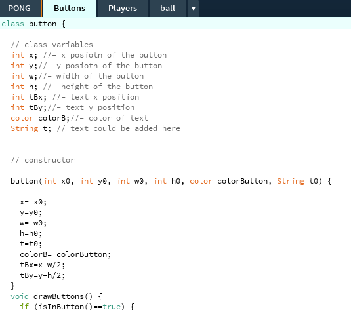This screenshot has height=310, width=351.
Task: Click the 'tBx=x+w/2;' line
Action: (42, 265)
